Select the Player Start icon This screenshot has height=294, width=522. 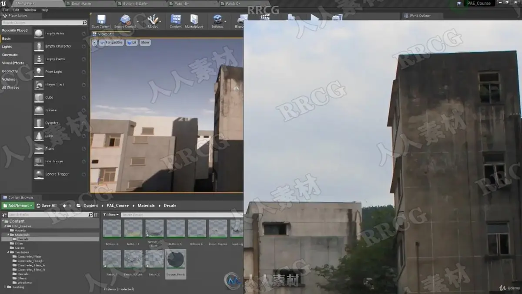click(x=39, y=84)
